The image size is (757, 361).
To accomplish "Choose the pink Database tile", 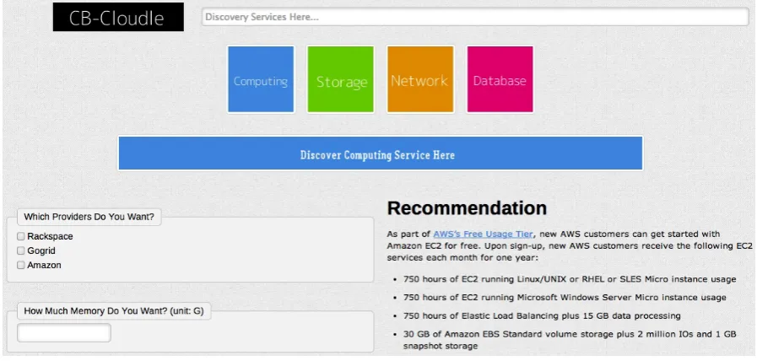I will pos(500,79).
